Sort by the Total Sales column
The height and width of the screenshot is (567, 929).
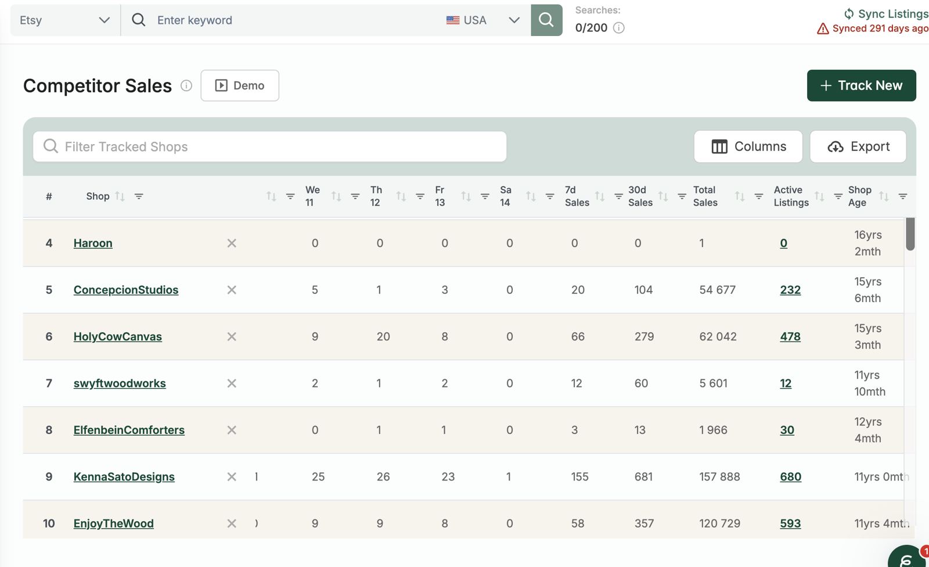coord(740,196)
